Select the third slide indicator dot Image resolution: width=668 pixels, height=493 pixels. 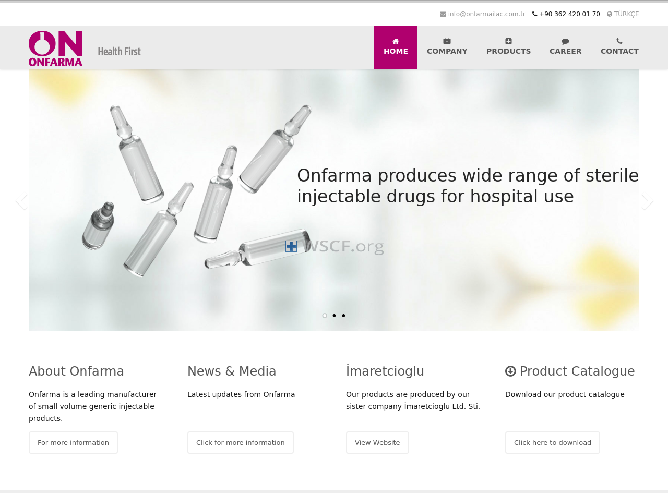[343, 316]
